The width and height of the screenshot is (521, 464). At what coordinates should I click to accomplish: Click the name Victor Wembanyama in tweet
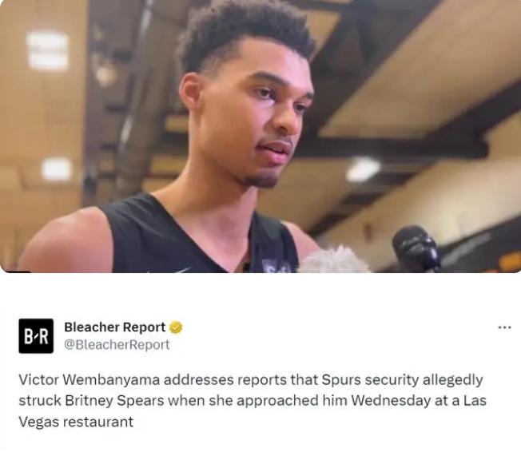click(89, 379)
